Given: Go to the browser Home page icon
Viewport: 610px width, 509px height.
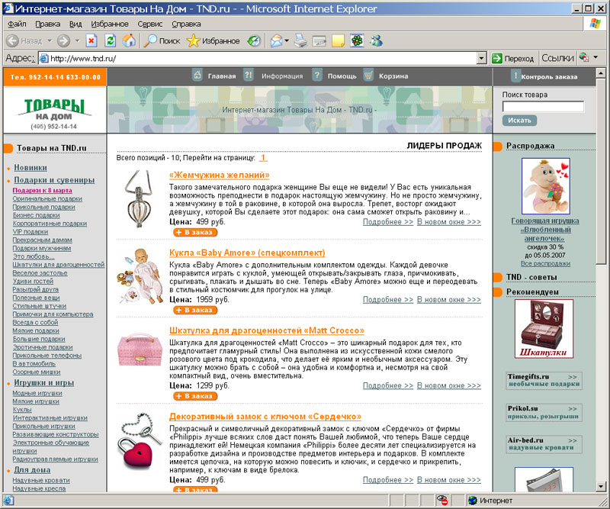Looking at the screenshot, I should [x=129, y=40].
